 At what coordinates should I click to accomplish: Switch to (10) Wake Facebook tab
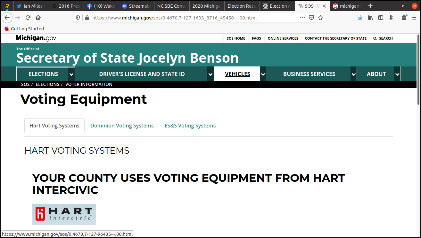[101, 6]
